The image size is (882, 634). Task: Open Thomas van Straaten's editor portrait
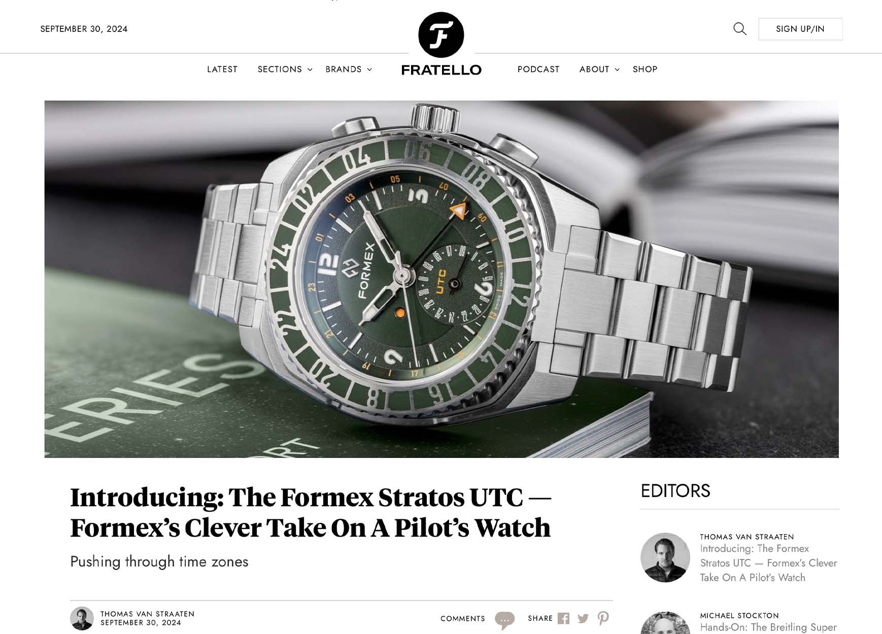pyautogui.click(x=665, y=557)
